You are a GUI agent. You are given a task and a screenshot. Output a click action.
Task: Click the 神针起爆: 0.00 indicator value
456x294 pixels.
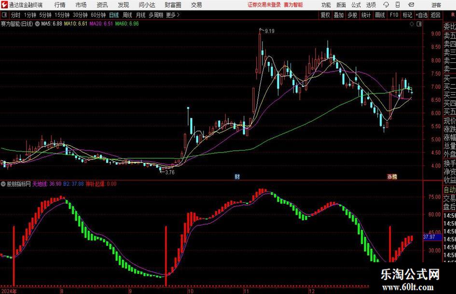(101, 183)
